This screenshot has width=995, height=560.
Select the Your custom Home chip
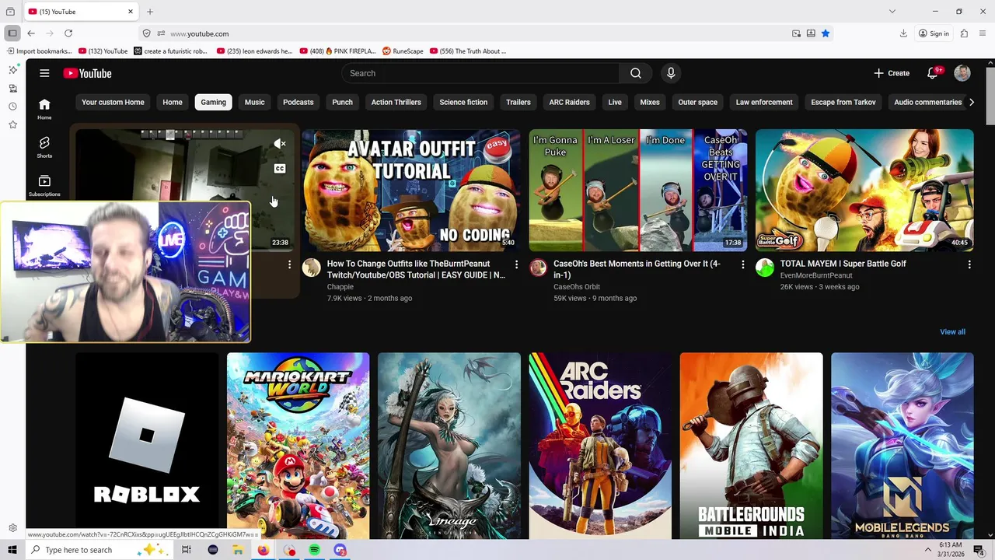click(x=113, y=102)
